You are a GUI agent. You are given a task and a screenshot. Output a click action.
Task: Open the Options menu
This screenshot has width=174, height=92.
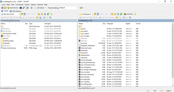click(34, 5)
